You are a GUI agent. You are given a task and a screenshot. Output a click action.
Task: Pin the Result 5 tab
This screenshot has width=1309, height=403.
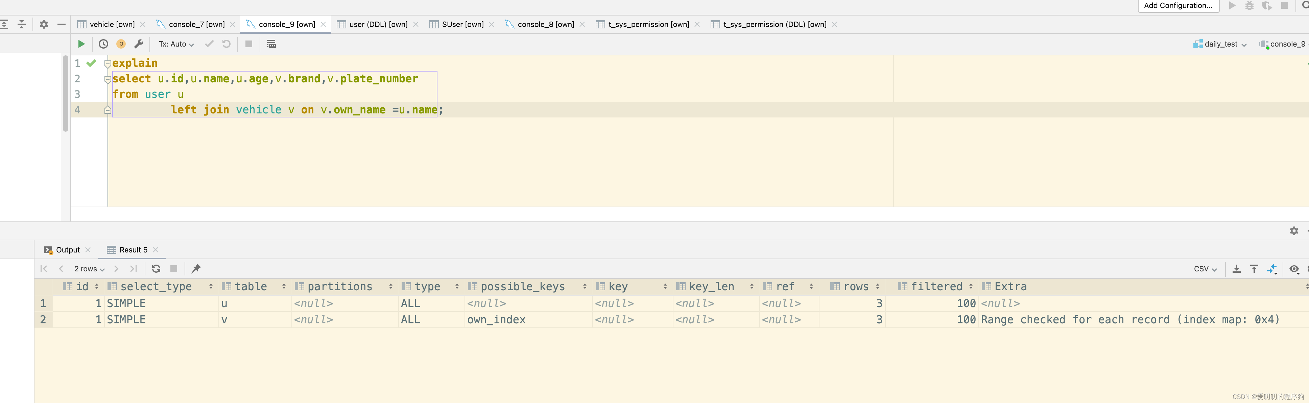196,269
